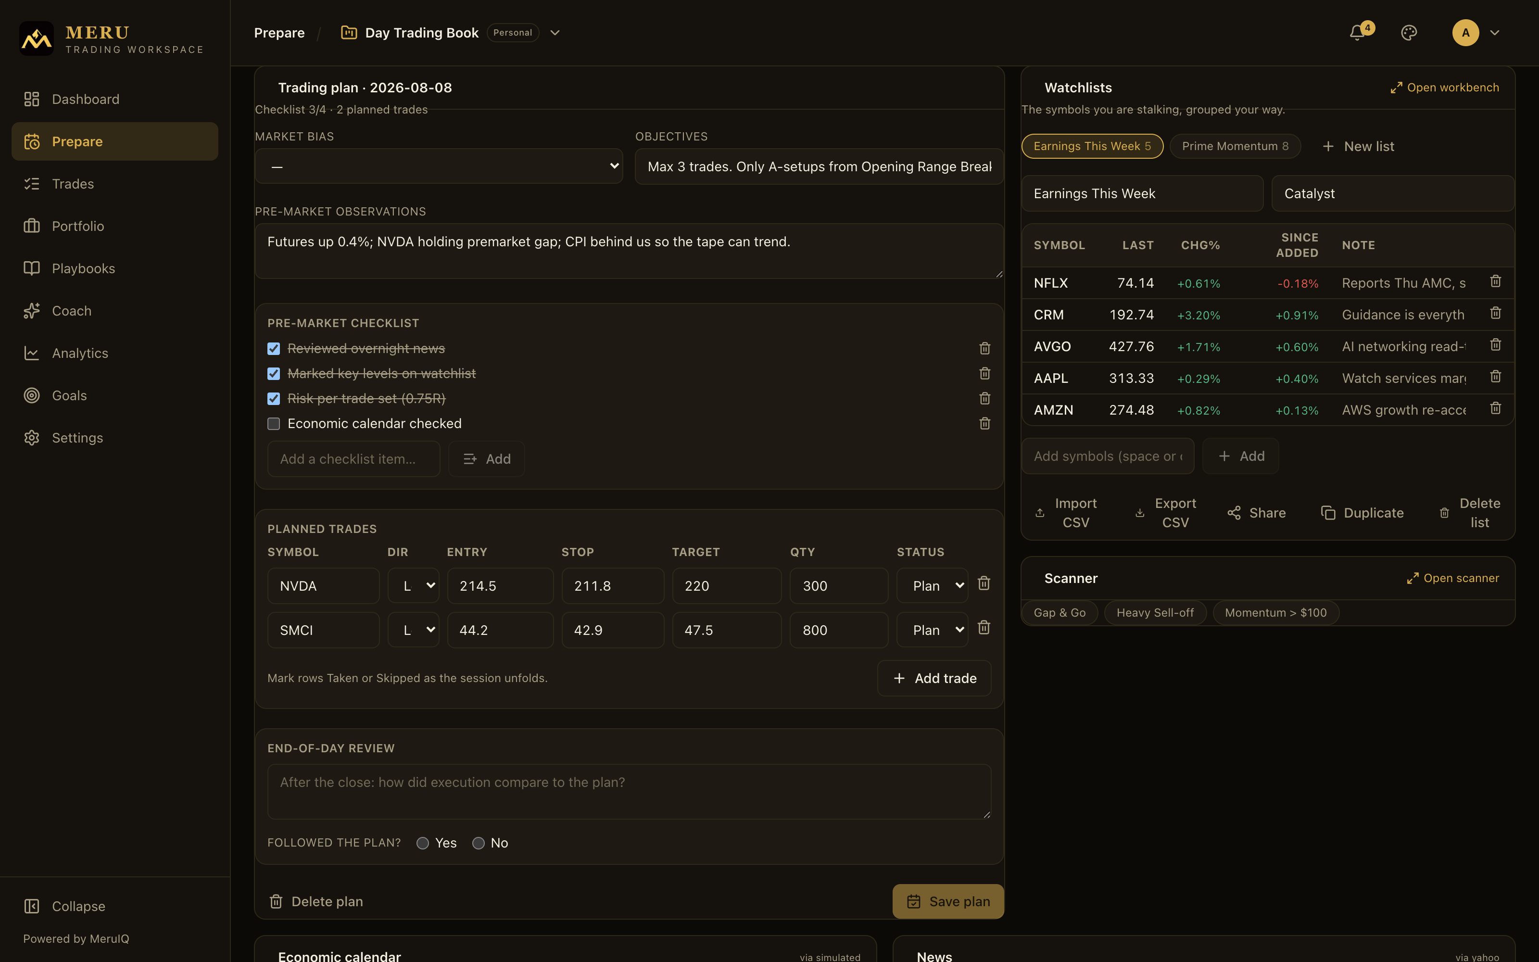Delete the Risk per trade checklist item
This screenshot has width=1539, height=962.
pyautogui.click(x=984, y=398)
